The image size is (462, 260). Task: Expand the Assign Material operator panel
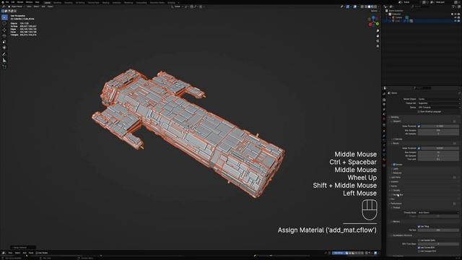coord(22,248)
